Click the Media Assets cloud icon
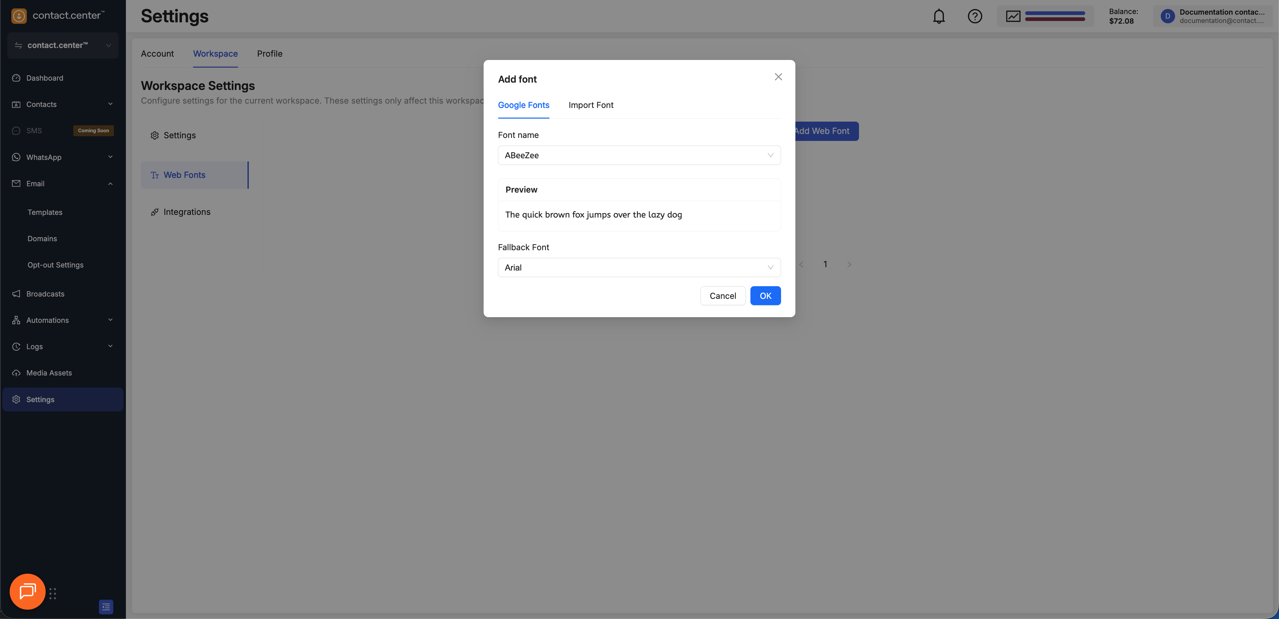 pyautogui.click(x=16, y=372)
